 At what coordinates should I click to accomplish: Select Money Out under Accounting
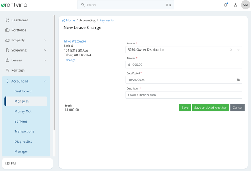pyautogui.click(x=23, y=111)
